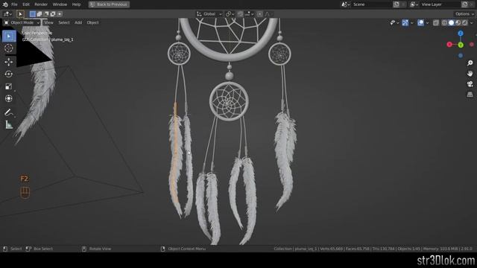Expand the overlays options arrow

427,23
